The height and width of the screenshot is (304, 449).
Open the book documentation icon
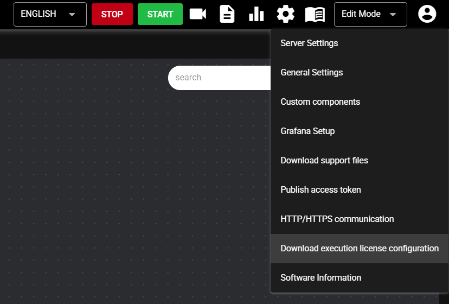(315, 14)
